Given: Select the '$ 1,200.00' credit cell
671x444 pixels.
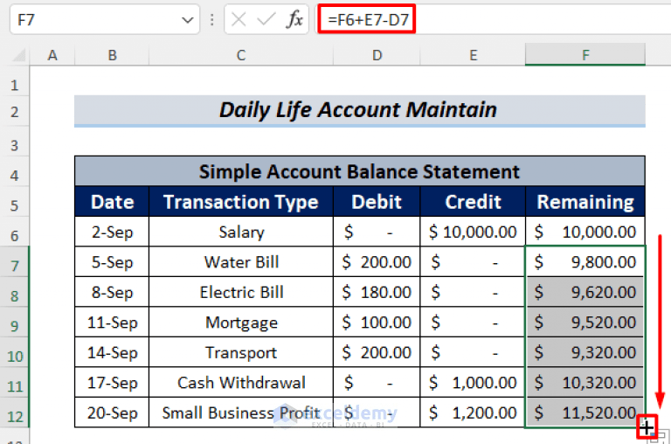Looking at the screenshot, I should (473, 413).
